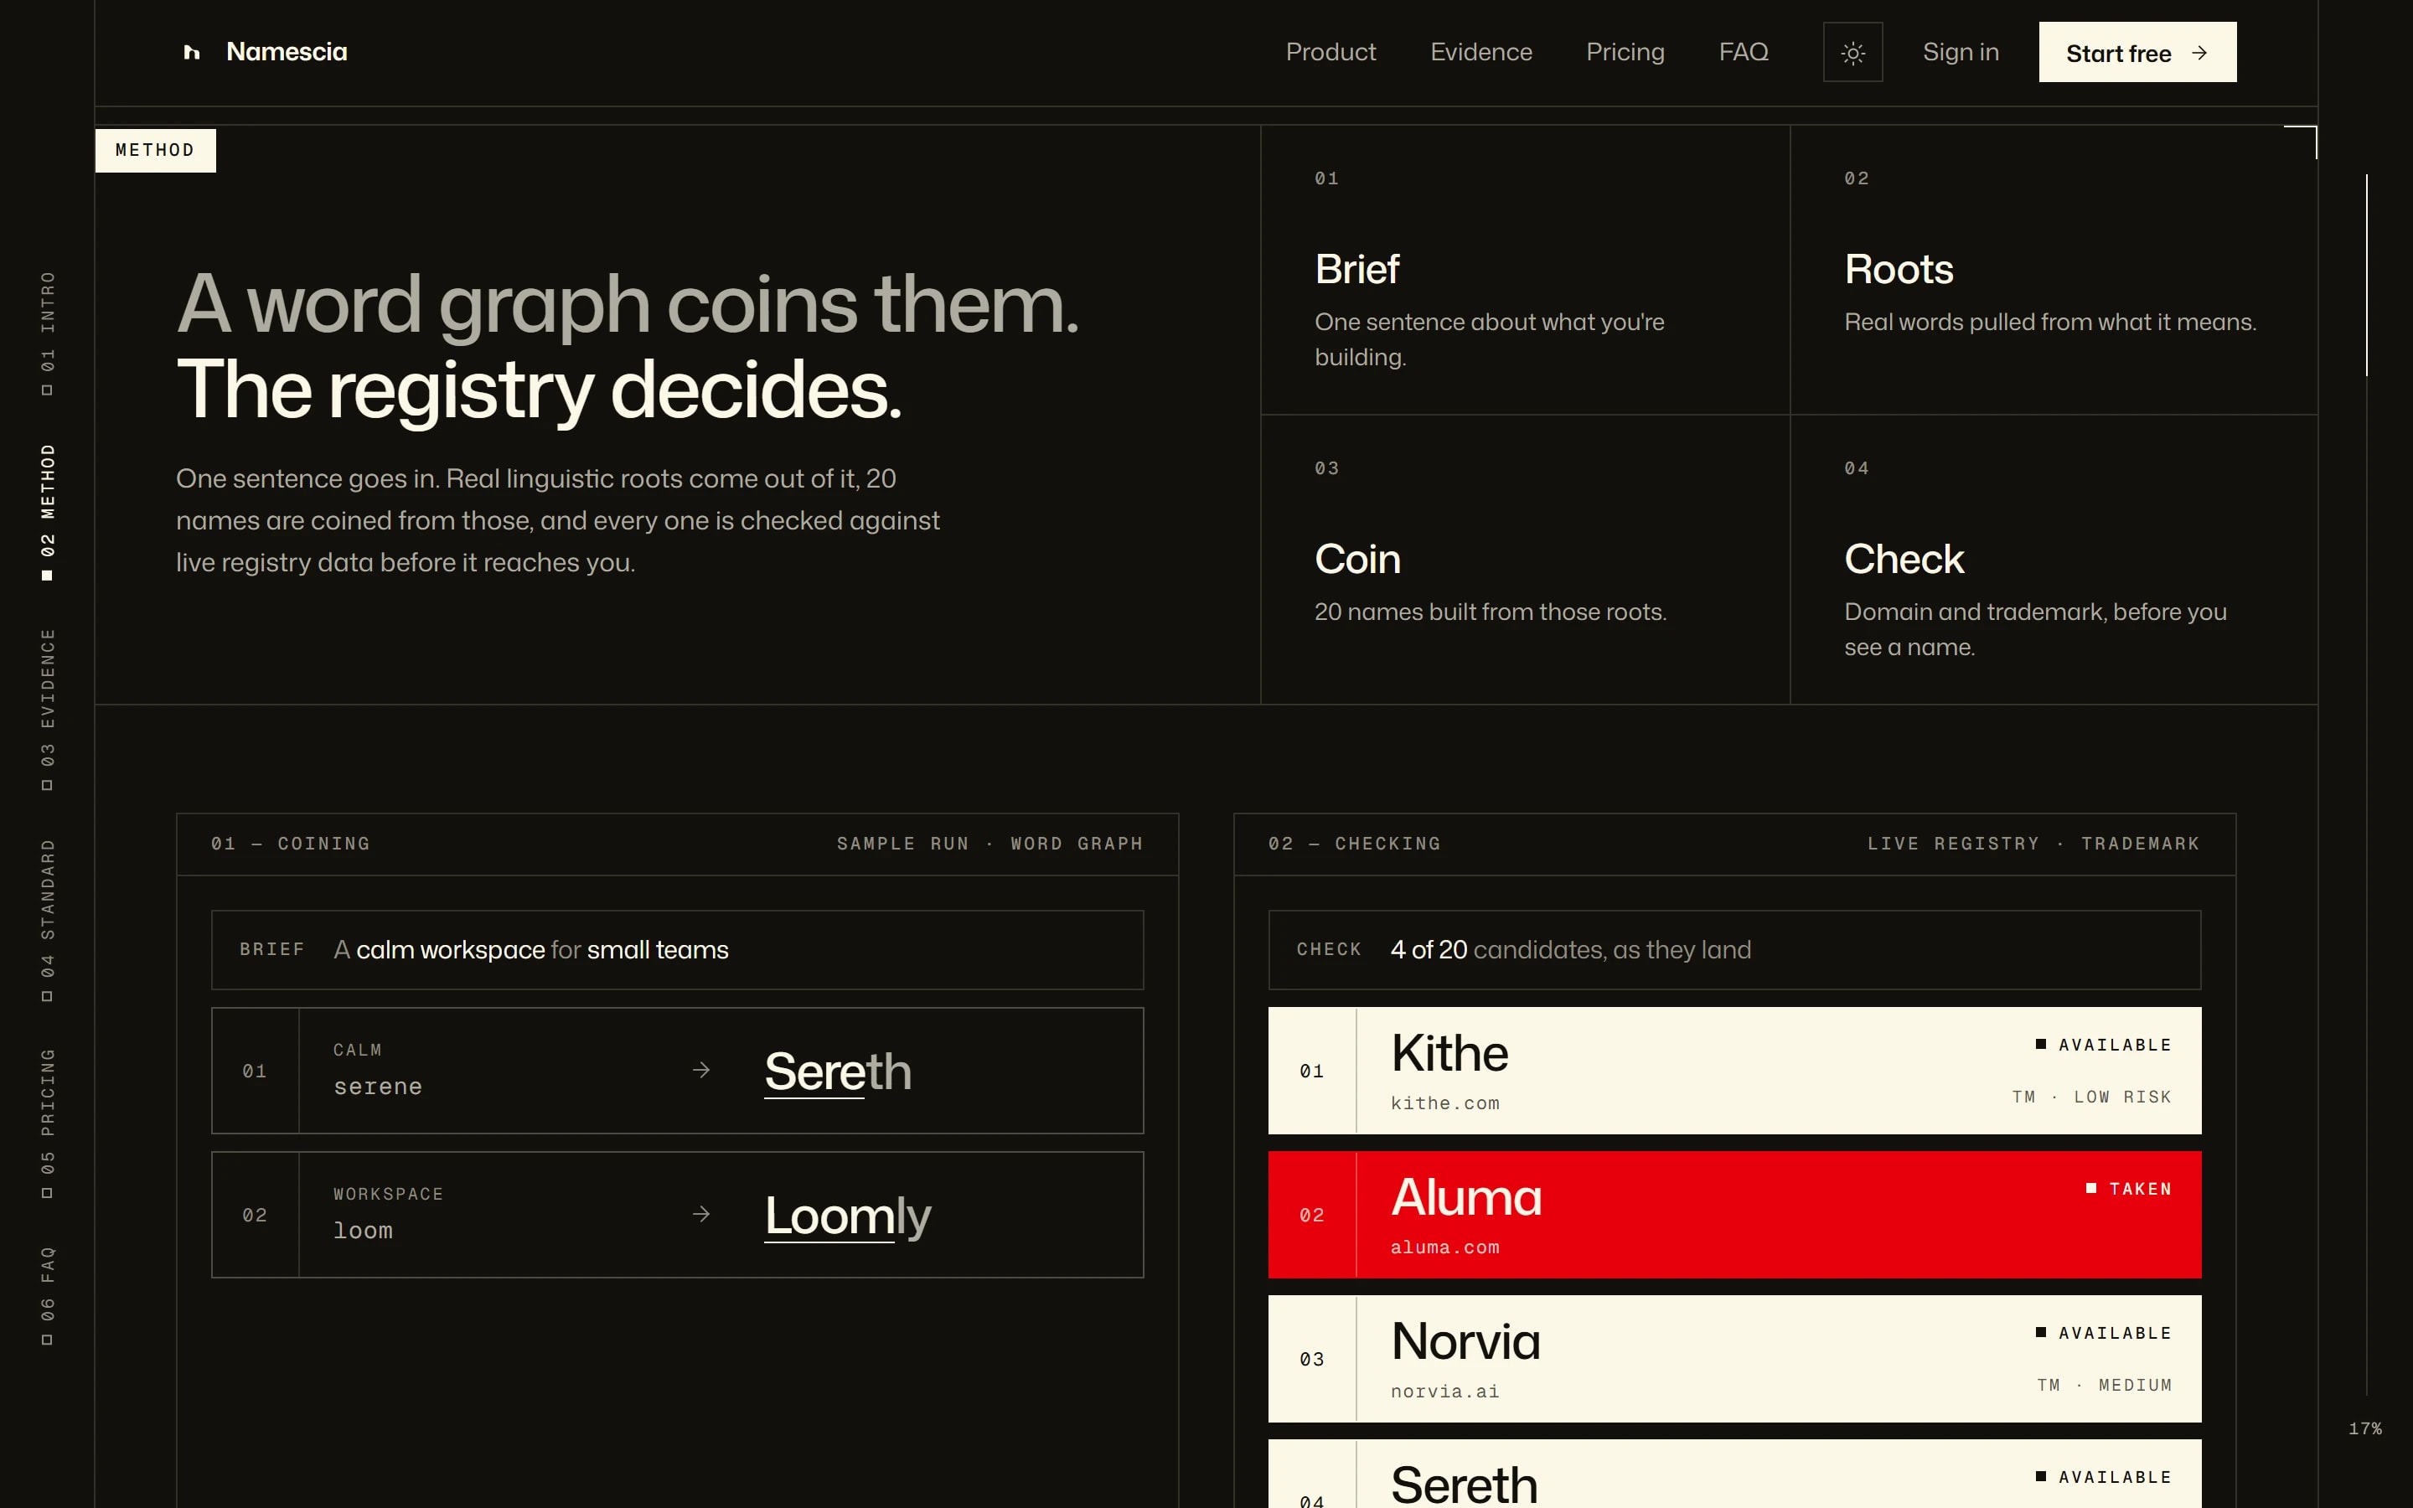
Task: Click the Sign in link
Action: coord(1961,52)
